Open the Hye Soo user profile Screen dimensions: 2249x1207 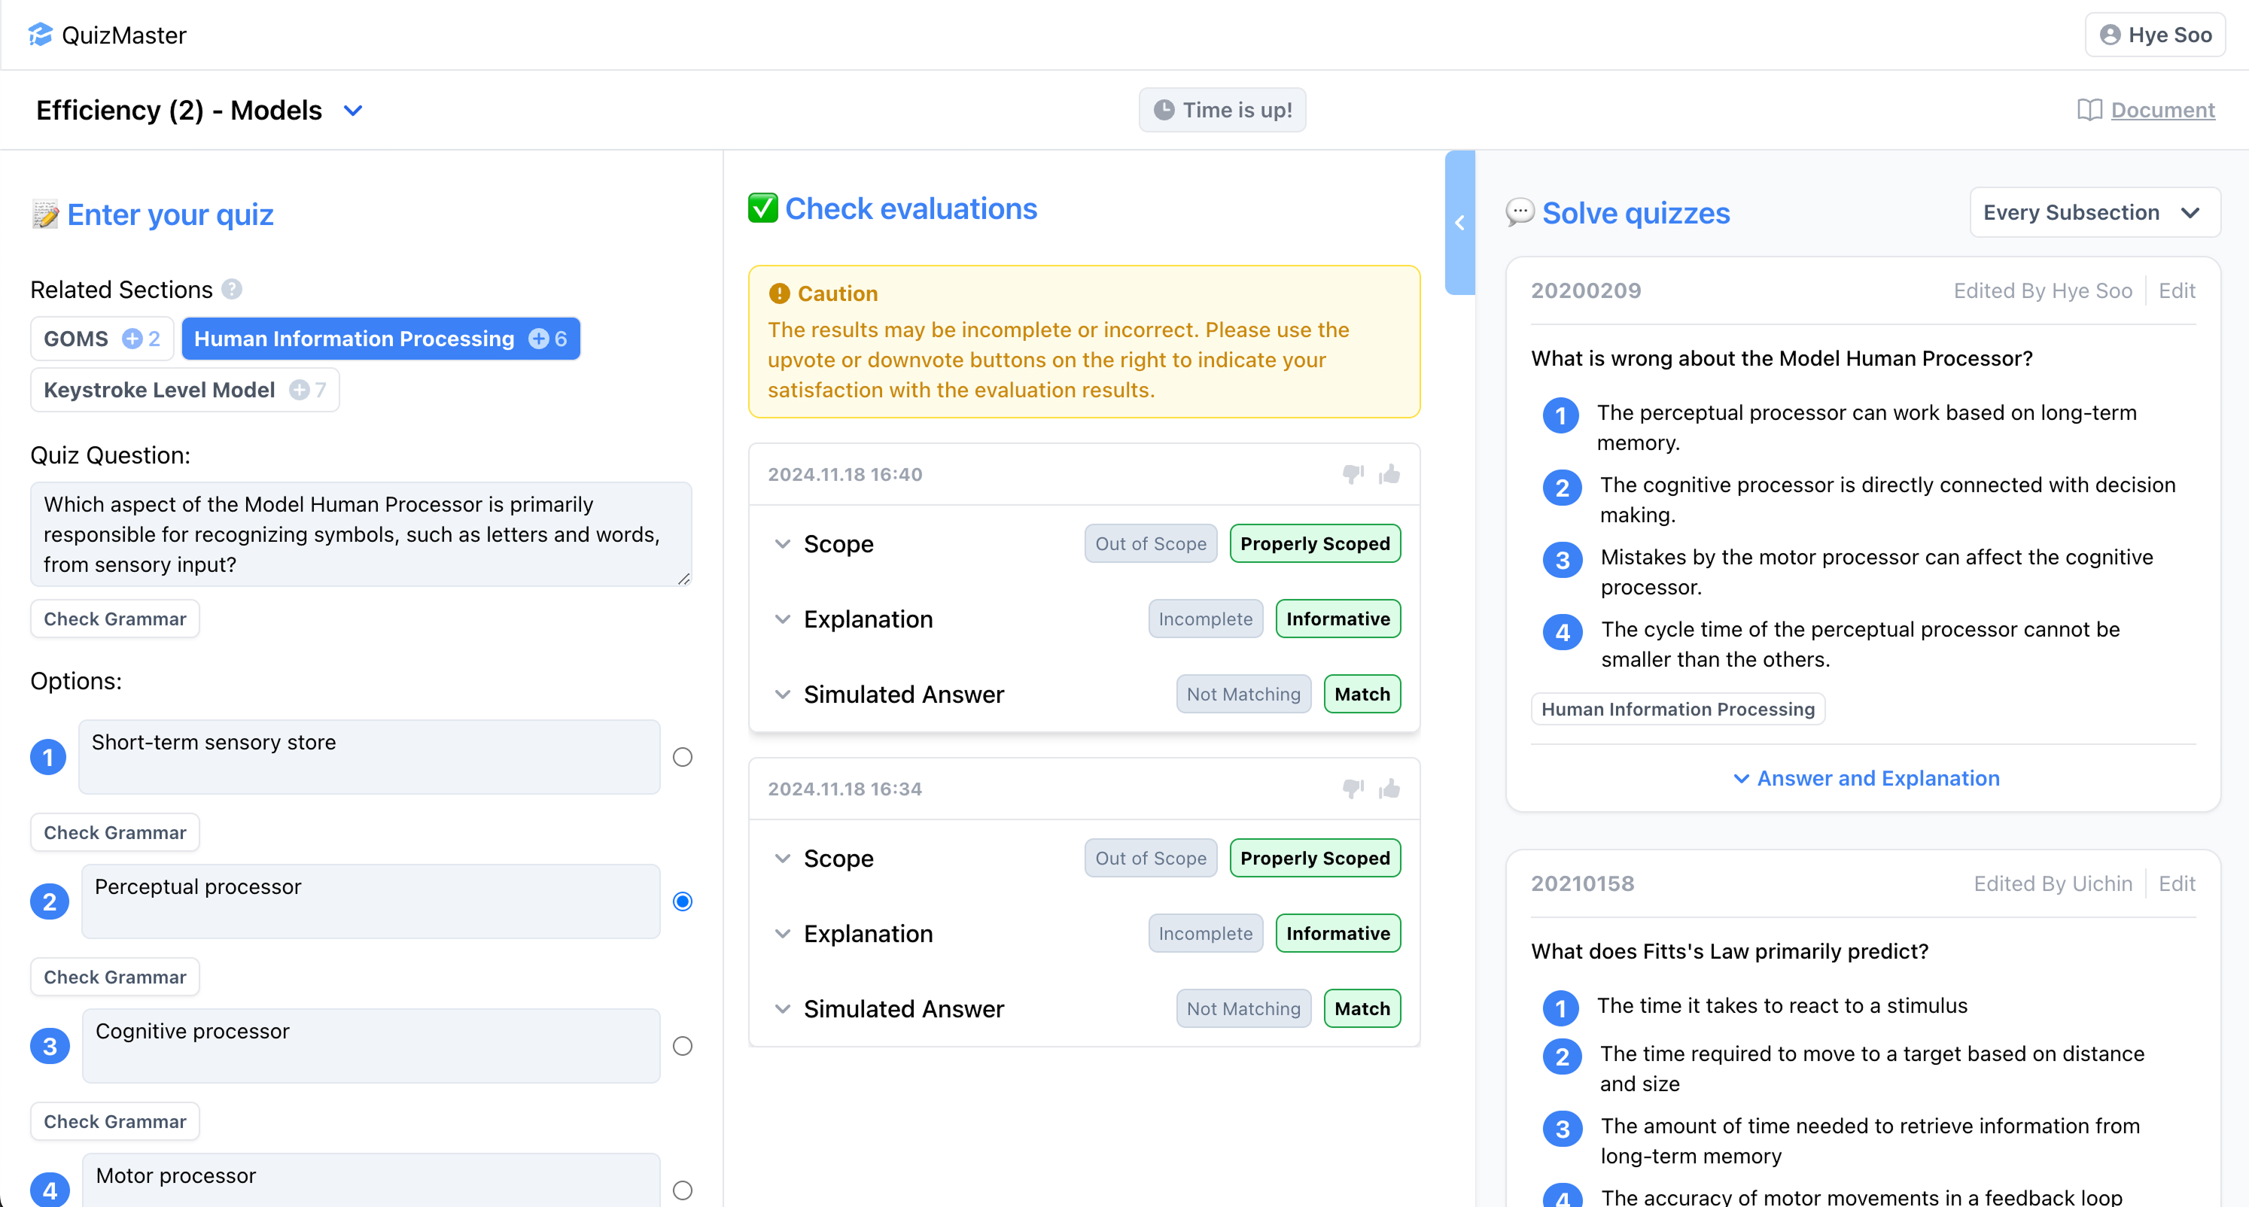pyautogui.click(x=2156, y=35)
